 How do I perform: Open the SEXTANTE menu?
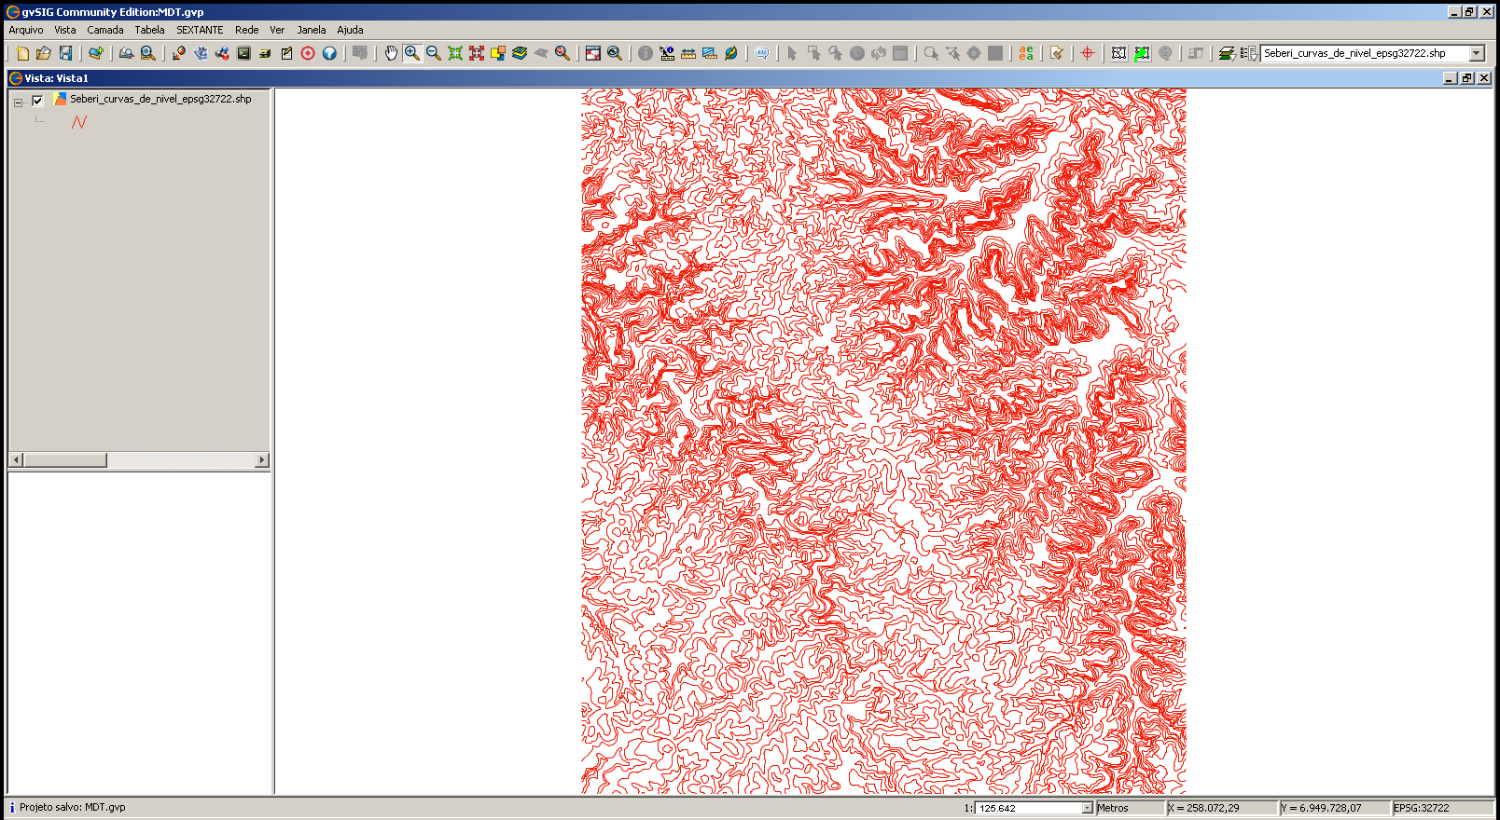[x=200, y=30]
